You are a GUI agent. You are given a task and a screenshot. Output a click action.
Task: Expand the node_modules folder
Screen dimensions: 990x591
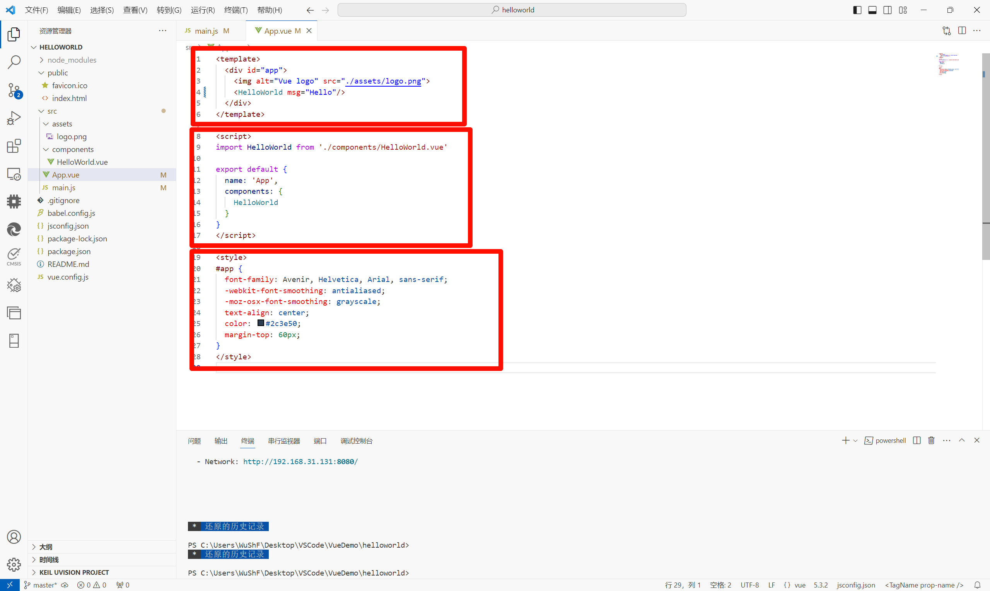[x=72, y=60]
